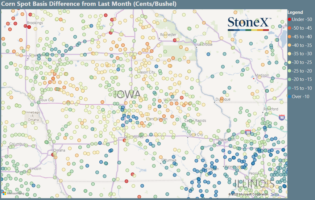Image resolution: width=315 pixels, height=200 pixels.
Task: Click the Winnebago I.R. label
Action: (x=32, y=114)
